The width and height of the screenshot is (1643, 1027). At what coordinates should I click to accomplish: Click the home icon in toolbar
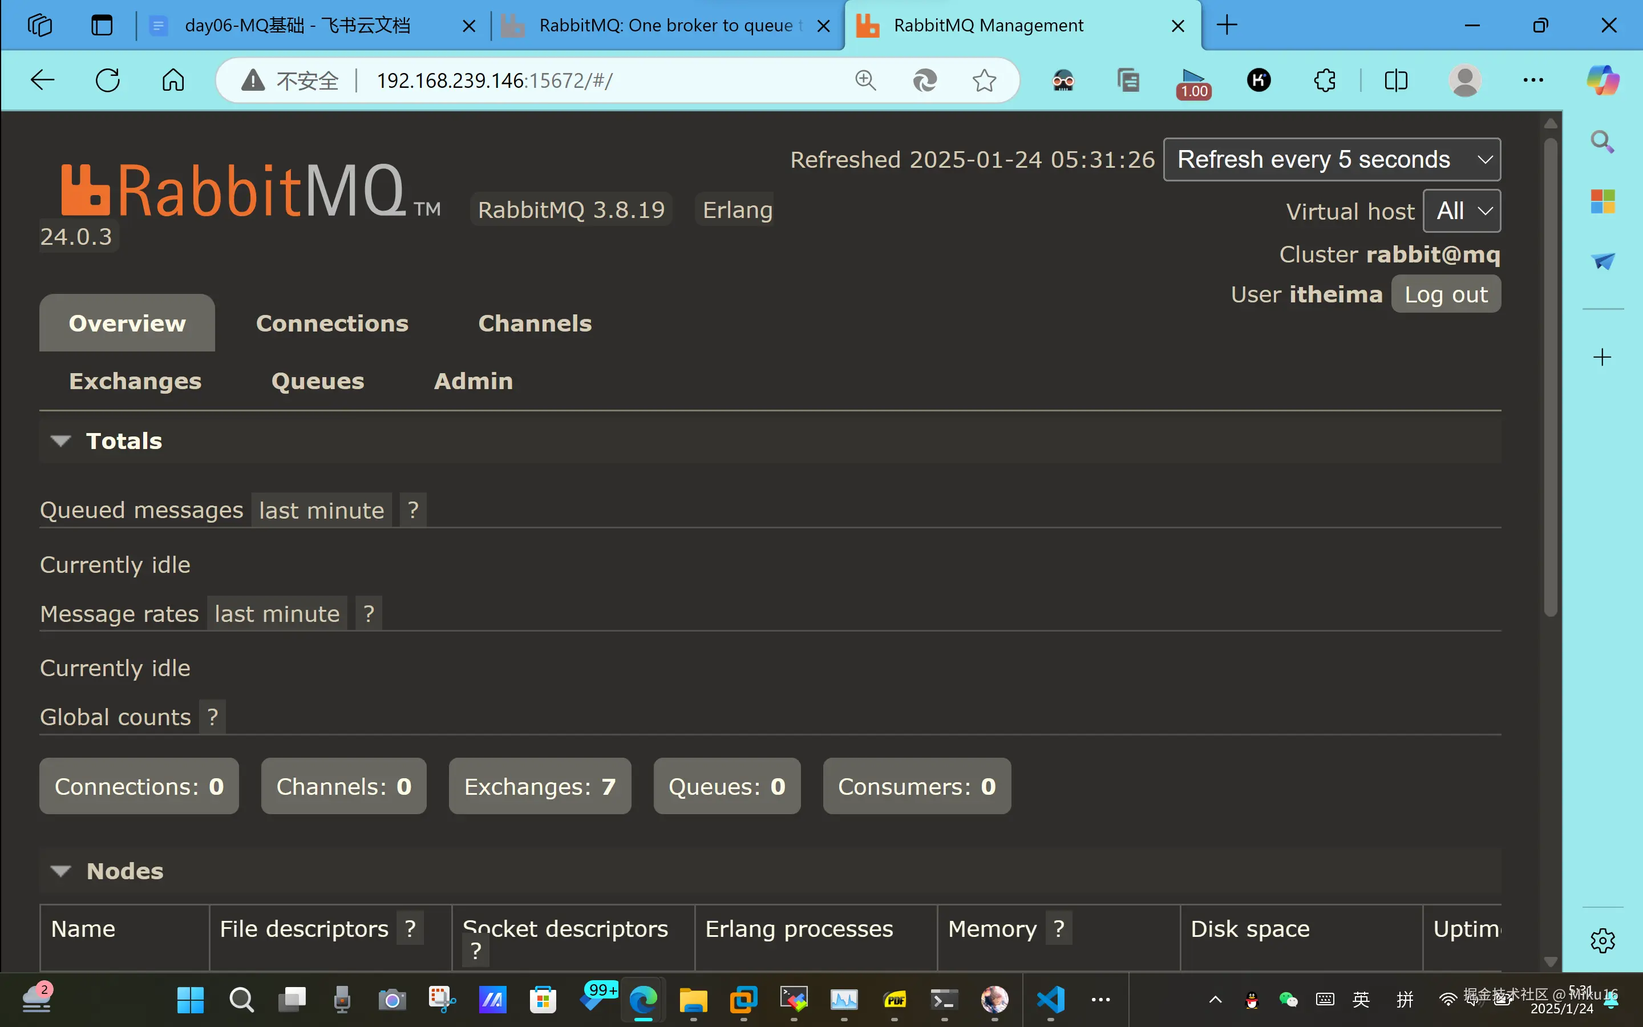[172, 81]
